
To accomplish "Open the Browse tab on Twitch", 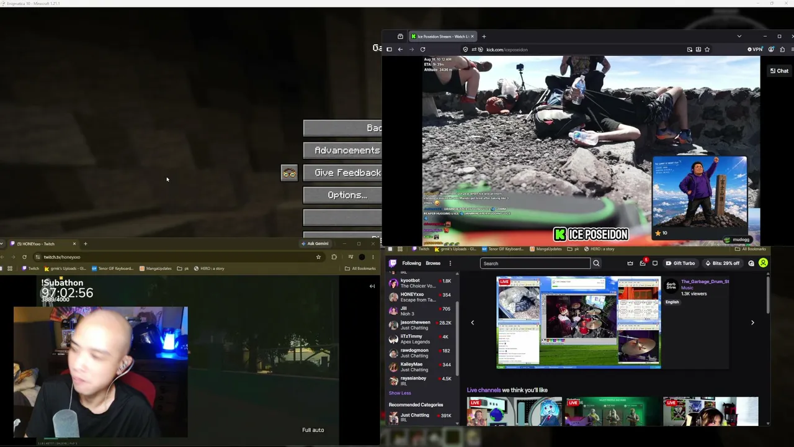I will (433, 263).
